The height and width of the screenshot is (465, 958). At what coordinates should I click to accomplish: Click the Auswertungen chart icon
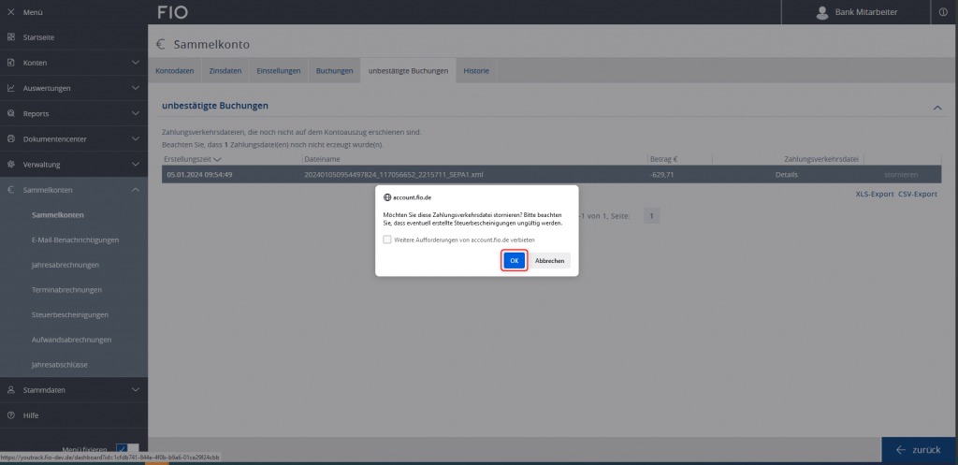coord(11,88)
